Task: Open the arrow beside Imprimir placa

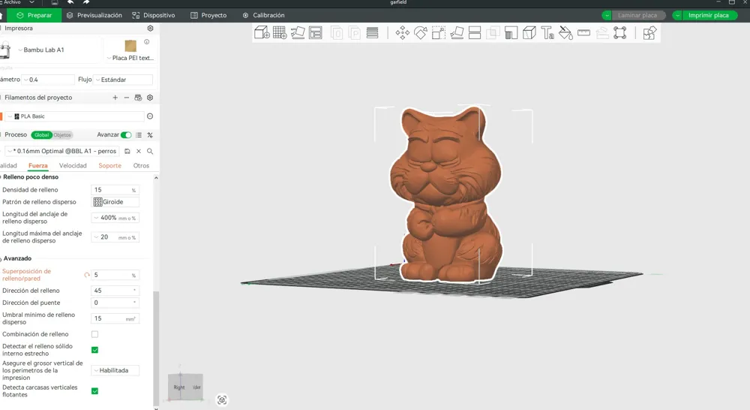Action: coord(677,15)
